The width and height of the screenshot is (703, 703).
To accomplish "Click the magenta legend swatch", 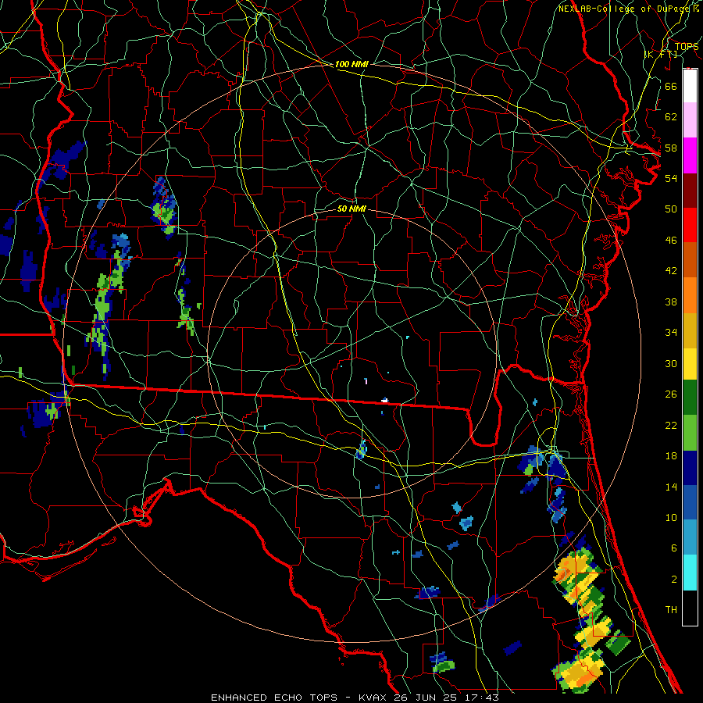I will coord(690,155).
